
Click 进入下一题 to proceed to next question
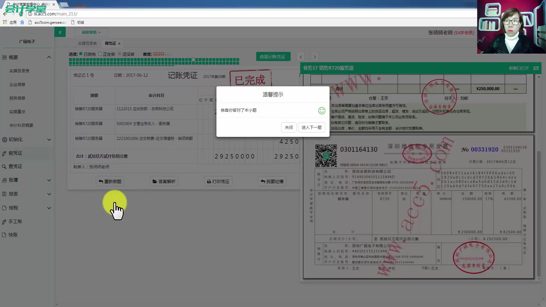312,127
